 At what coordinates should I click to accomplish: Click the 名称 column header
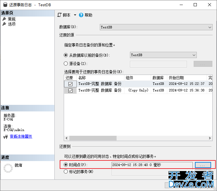click(100, 78)
